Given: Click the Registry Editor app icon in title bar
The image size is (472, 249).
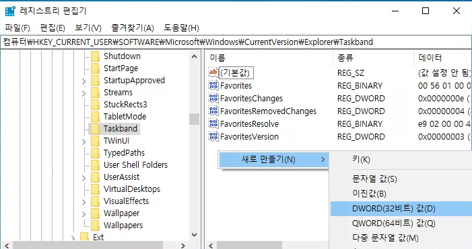Looking at the screenshot, I should tap(10, 11).
